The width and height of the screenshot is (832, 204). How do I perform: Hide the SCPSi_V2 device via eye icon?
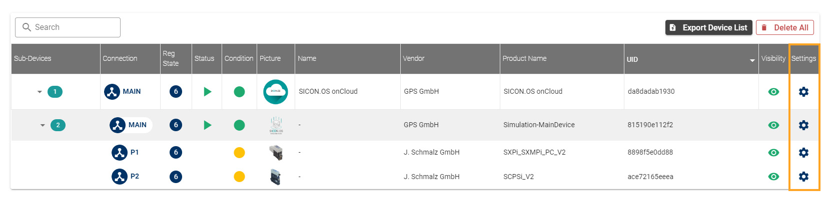[773, 177]
